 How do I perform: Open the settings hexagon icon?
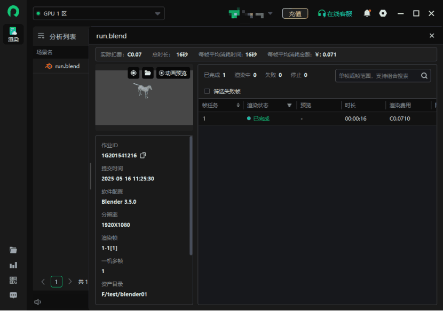coord(383,13)
